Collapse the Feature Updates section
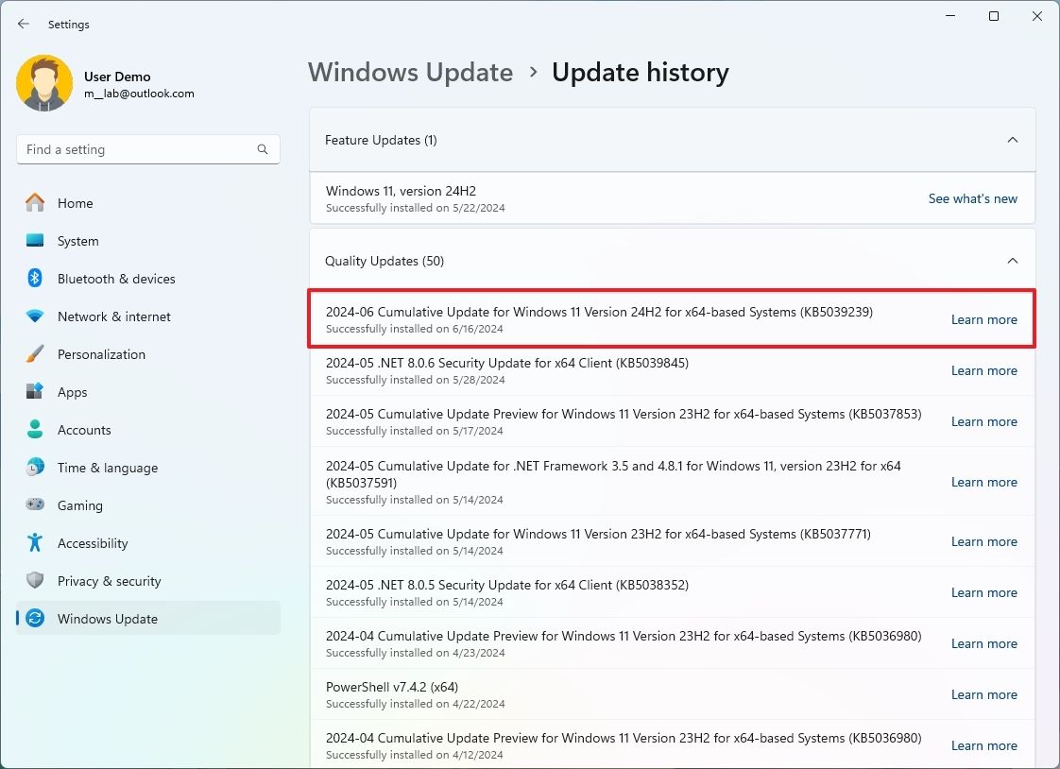Image resolution: width=1060 pixels, height=769 pixels. pos(1012,139)
